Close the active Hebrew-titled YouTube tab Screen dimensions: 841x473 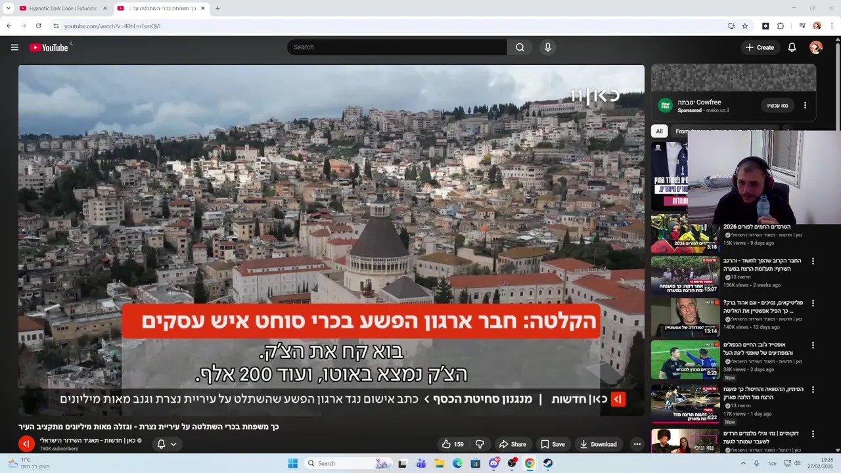point(202,9)
